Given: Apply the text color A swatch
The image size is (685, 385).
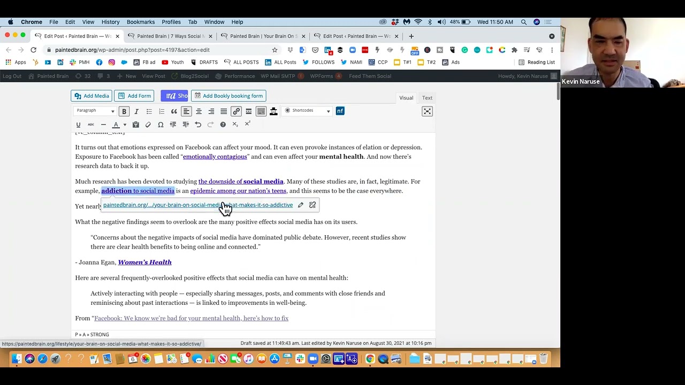Looking at the screenshot, I should (116, 125).
